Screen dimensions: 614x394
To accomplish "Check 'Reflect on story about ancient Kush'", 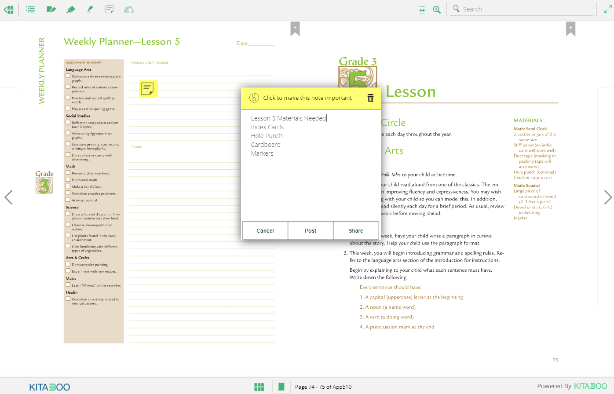I will (68, 122).
